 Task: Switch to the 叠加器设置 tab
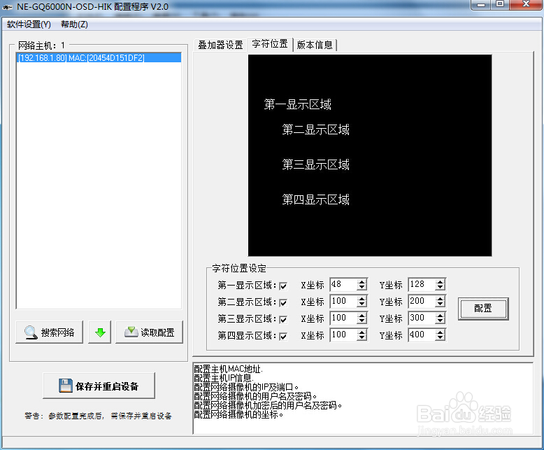[x=220, y=45]
